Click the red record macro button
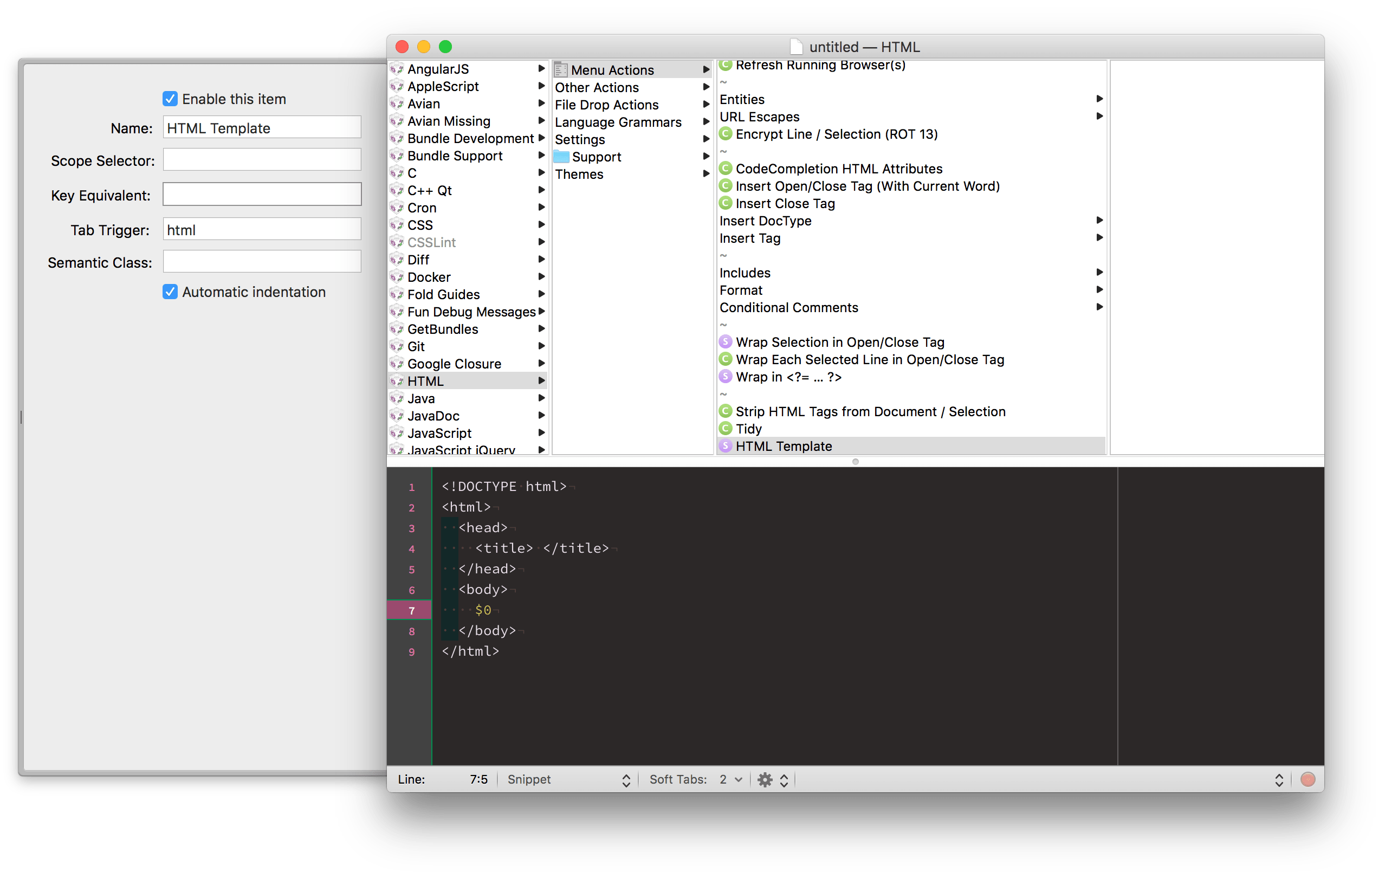 (x=1308, y=779)
